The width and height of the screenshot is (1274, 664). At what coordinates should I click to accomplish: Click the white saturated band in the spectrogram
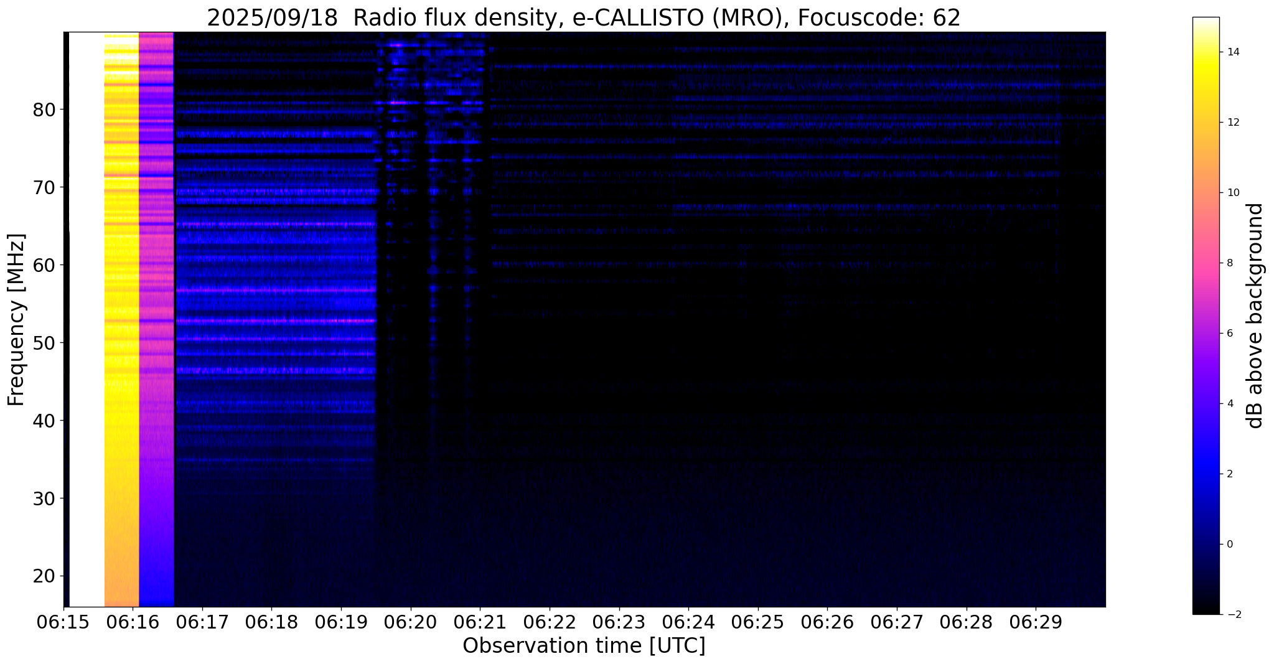pyautogui.click(x=87, y=319)
